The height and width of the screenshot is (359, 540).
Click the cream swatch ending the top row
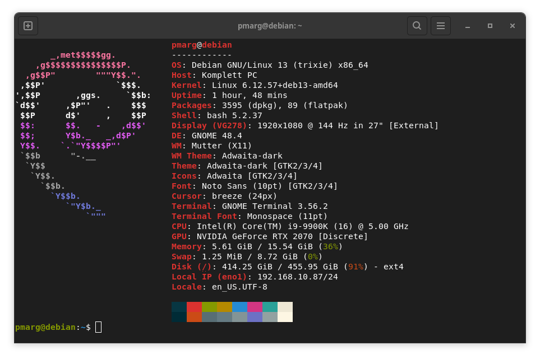[285, 307]
